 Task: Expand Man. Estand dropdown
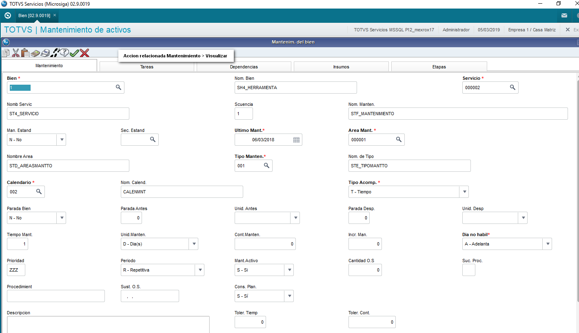coord(61,140)
